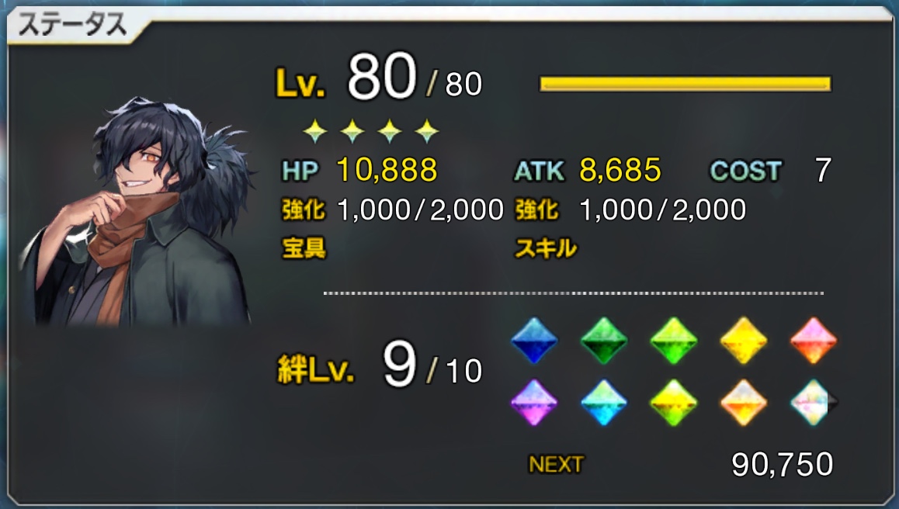Tap the dark green bond gem
This screenshot has height=509, width=899.
coord(604,341)
